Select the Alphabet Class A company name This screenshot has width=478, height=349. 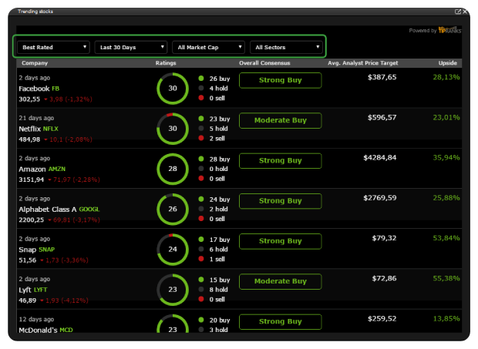point(48,210)
